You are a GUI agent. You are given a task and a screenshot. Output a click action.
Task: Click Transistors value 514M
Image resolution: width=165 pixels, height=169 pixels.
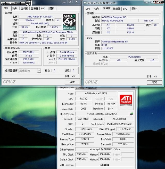pyautogui.click(x=110, y=109)
